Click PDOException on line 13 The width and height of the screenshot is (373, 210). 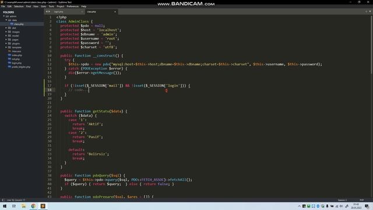click(95, 69)
